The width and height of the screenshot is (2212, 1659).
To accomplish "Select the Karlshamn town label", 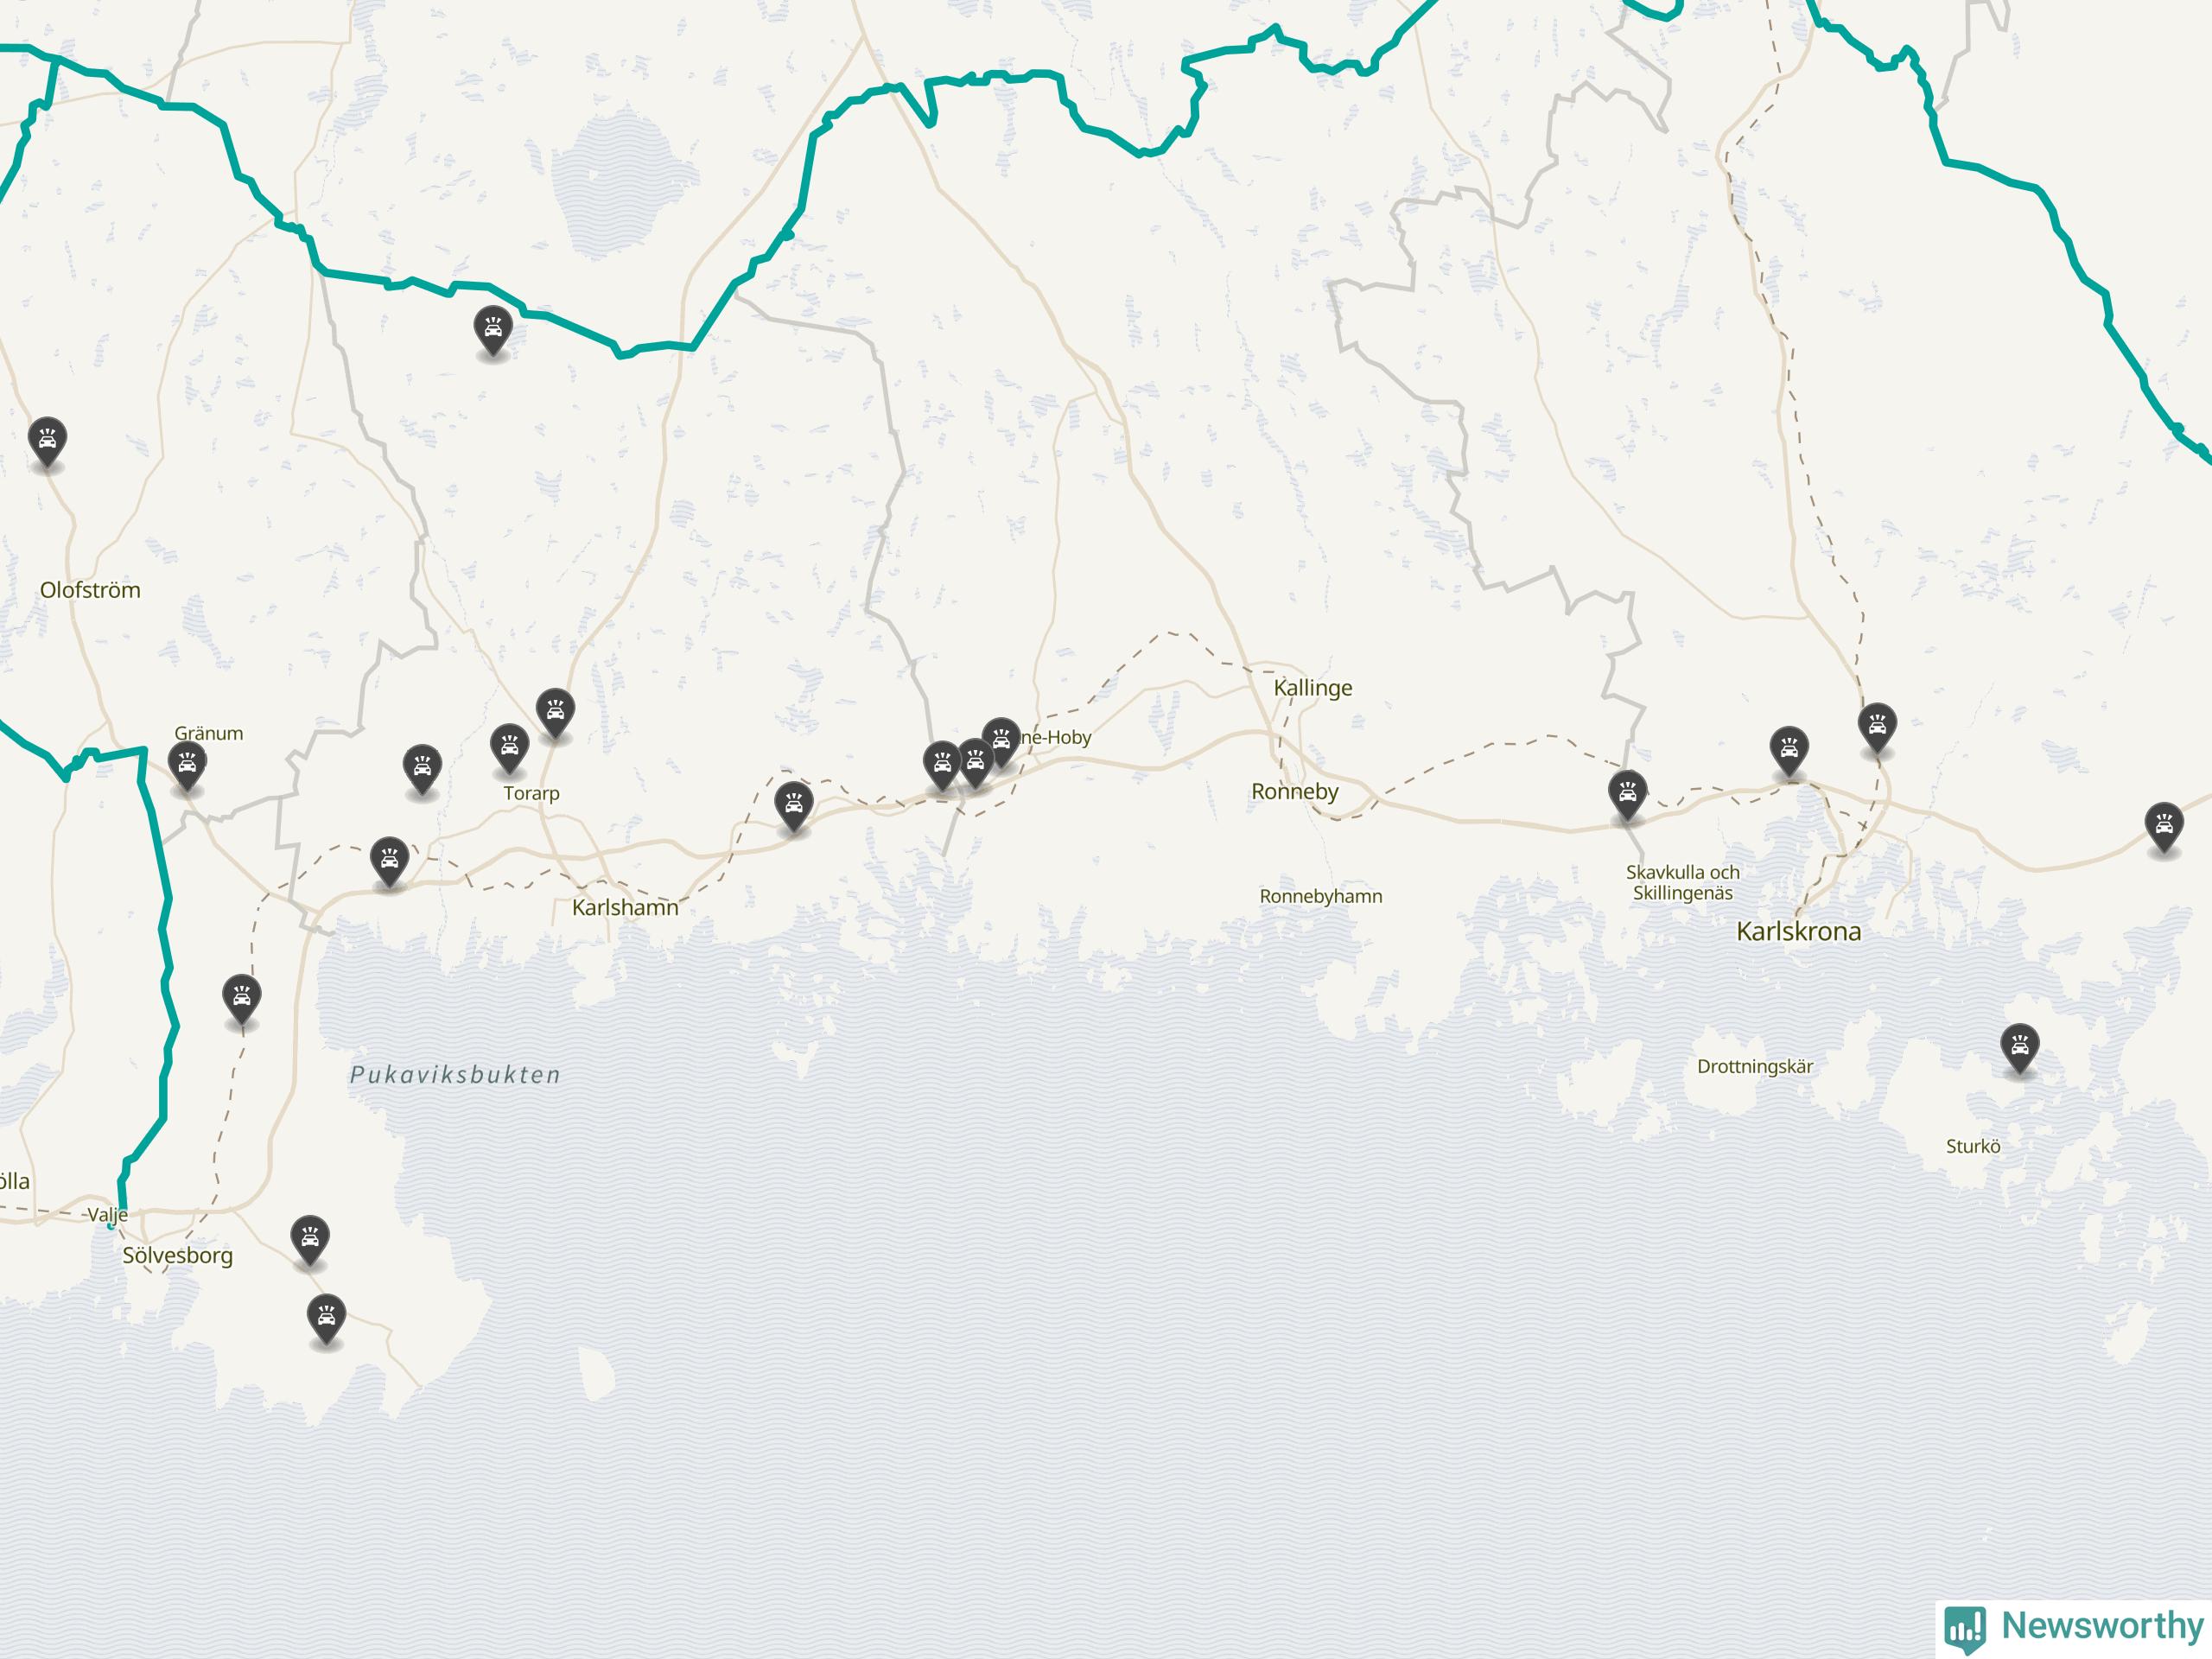I will pyautogui.click(x=625, y=907).
